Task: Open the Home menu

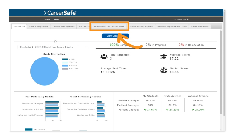Action: tap(46, 19)
